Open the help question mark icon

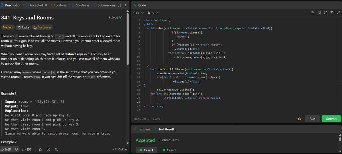pyautogui.click(x=57, y=149)
